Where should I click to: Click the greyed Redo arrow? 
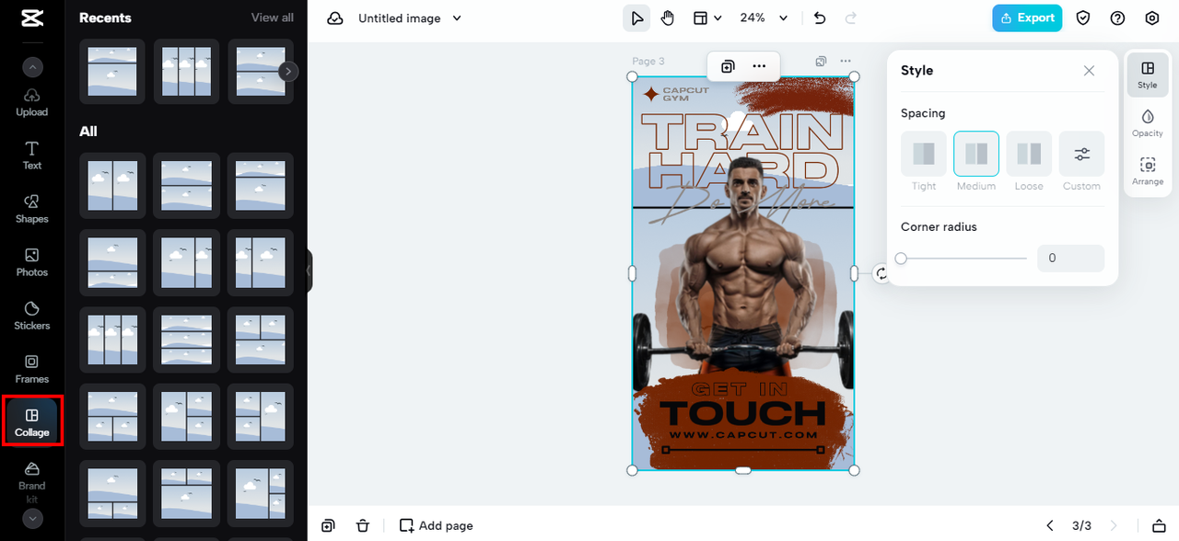point(850,18)
